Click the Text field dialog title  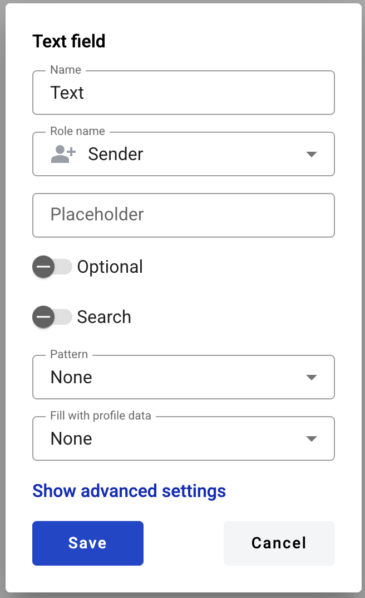[x=69, y=41]
